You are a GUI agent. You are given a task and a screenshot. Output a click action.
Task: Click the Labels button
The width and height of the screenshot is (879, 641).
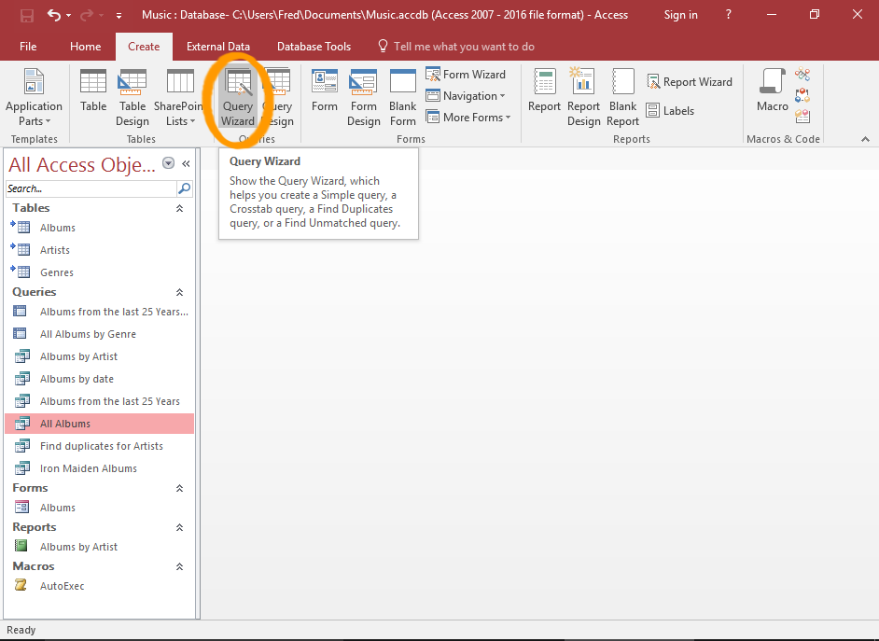670,110
